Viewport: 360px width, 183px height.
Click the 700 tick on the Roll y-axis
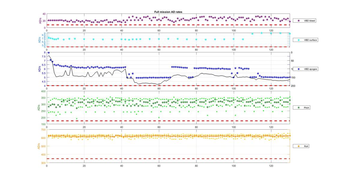(43, 130)
